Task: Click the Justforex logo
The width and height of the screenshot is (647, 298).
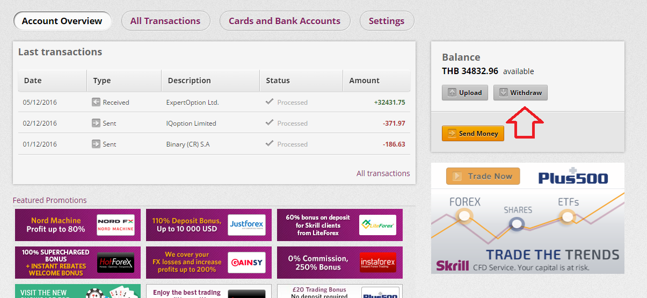Action: point(246,225)
